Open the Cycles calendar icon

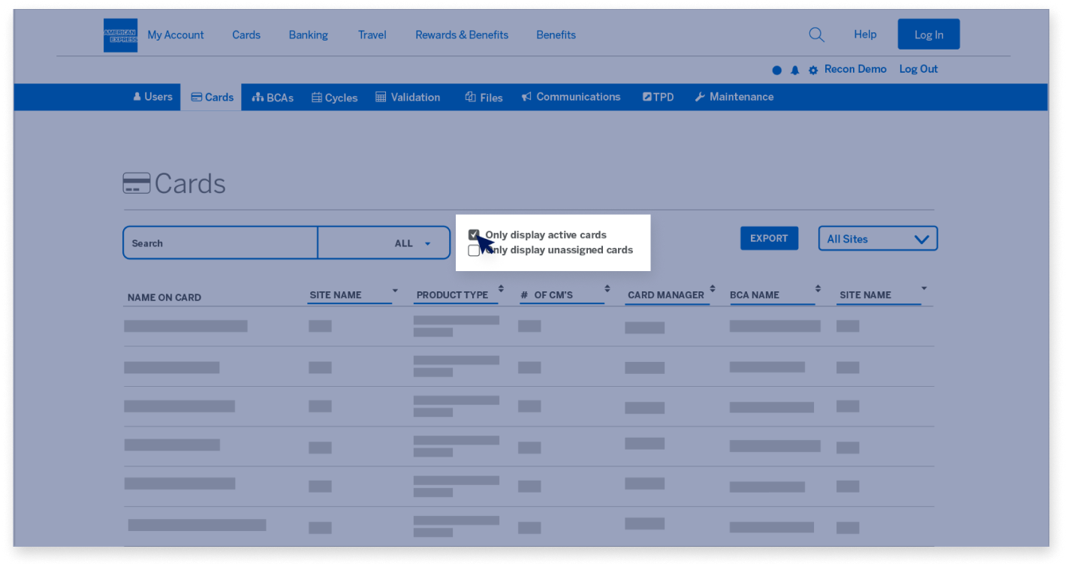click(x=315, y=97)
